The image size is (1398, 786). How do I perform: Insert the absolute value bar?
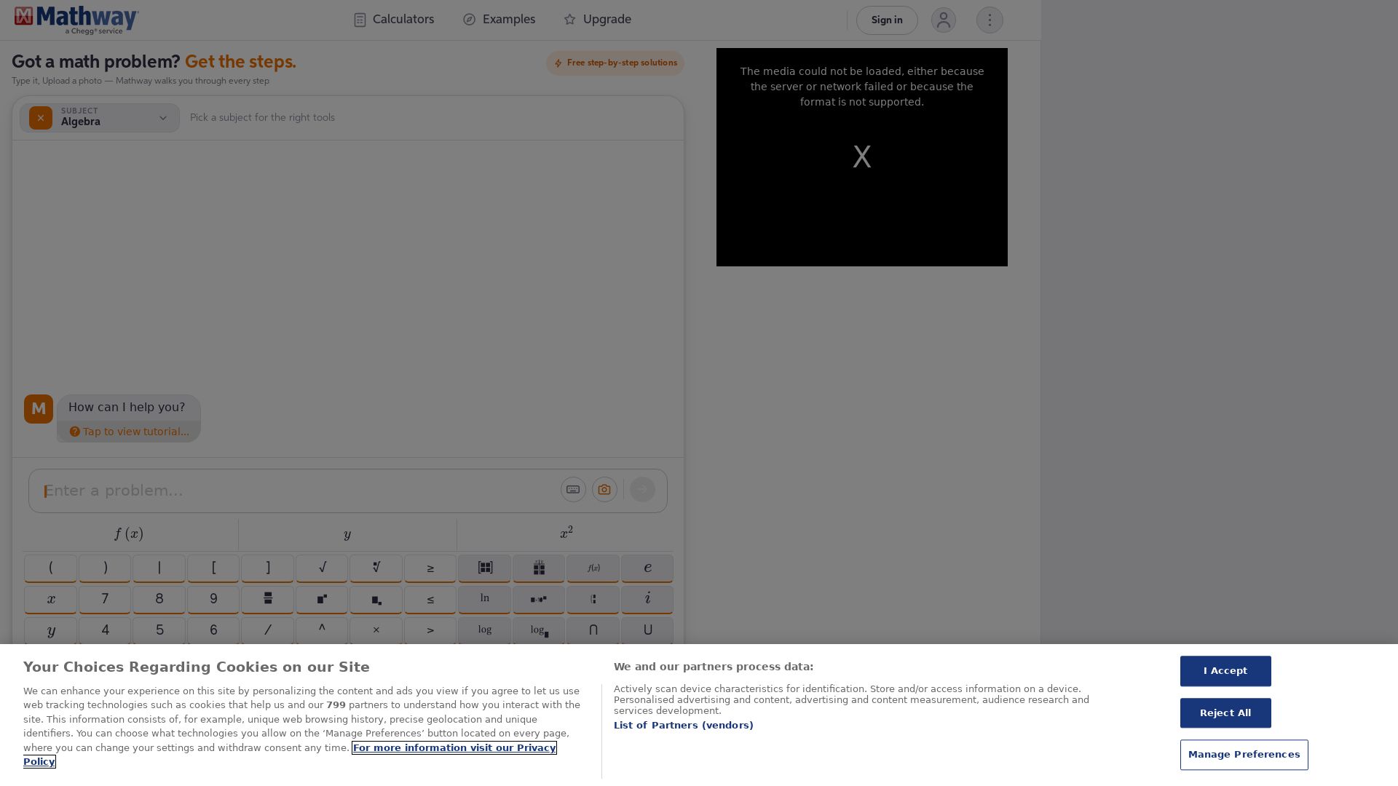click(x=159, y=568)
